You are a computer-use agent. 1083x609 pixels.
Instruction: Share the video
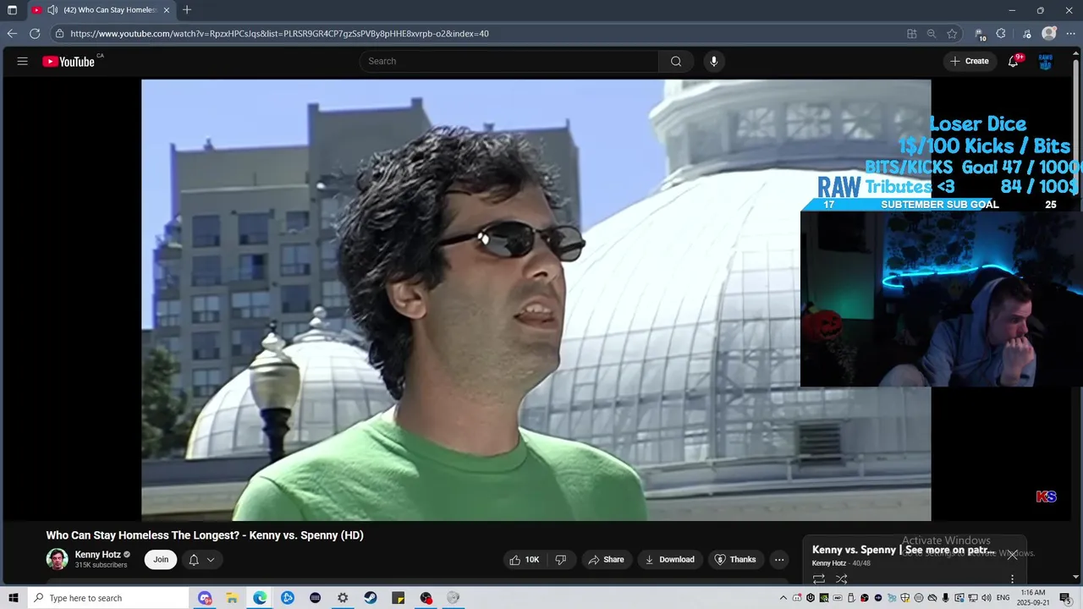tap(606, 559)
